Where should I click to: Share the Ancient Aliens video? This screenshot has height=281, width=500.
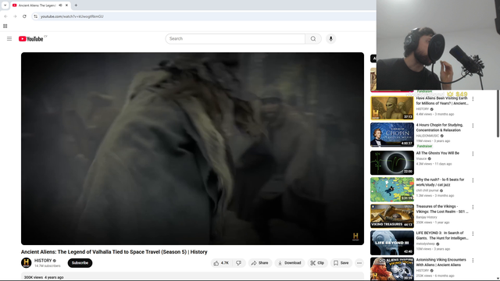259,263
